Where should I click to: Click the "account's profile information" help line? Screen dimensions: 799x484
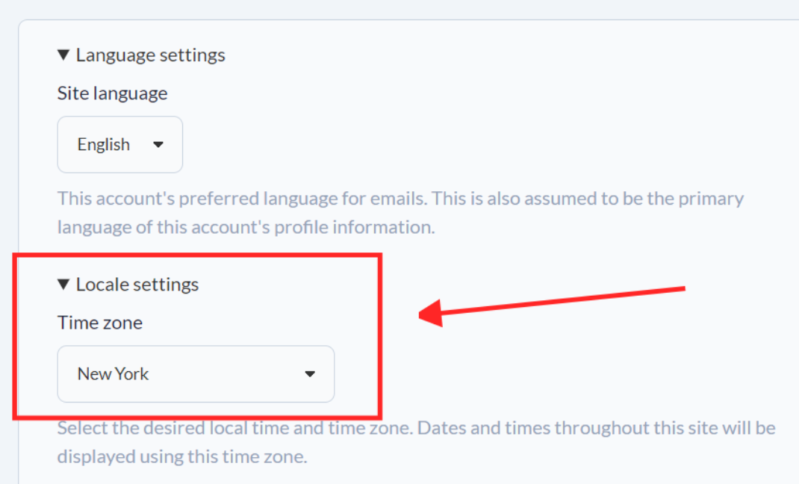pyautogui.click(x=246, y=227)
